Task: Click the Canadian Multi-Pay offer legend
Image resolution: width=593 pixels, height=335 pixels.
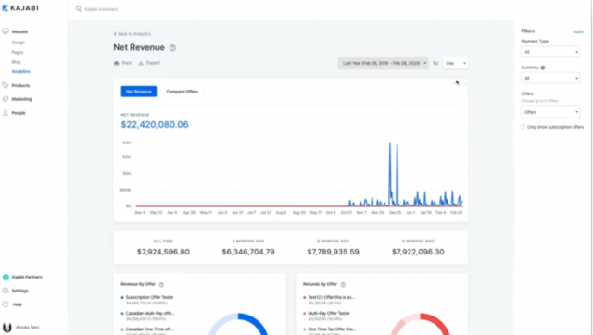Action: pyautogui.click(x=150, y=313)
